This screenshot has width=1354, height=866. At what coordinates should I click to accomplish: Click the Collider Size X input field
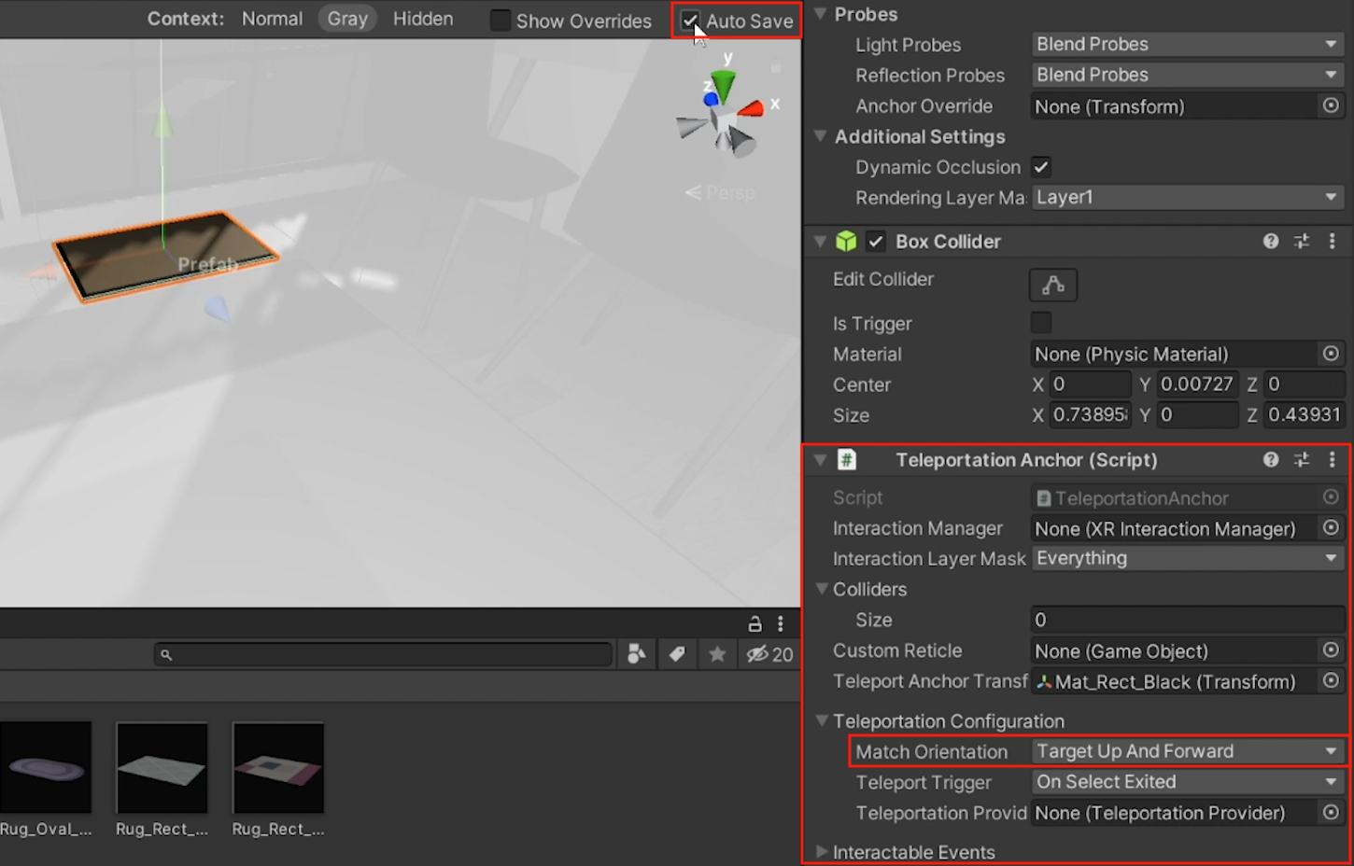[x=1090, y=415]
